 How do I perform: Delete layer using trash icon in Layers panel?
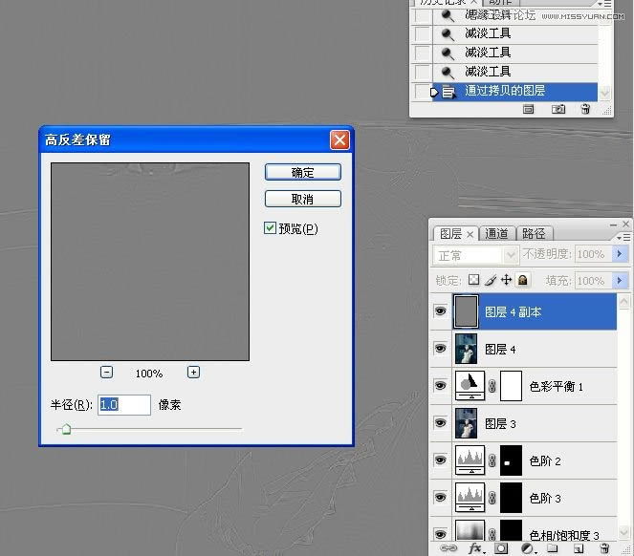[604, 548]
